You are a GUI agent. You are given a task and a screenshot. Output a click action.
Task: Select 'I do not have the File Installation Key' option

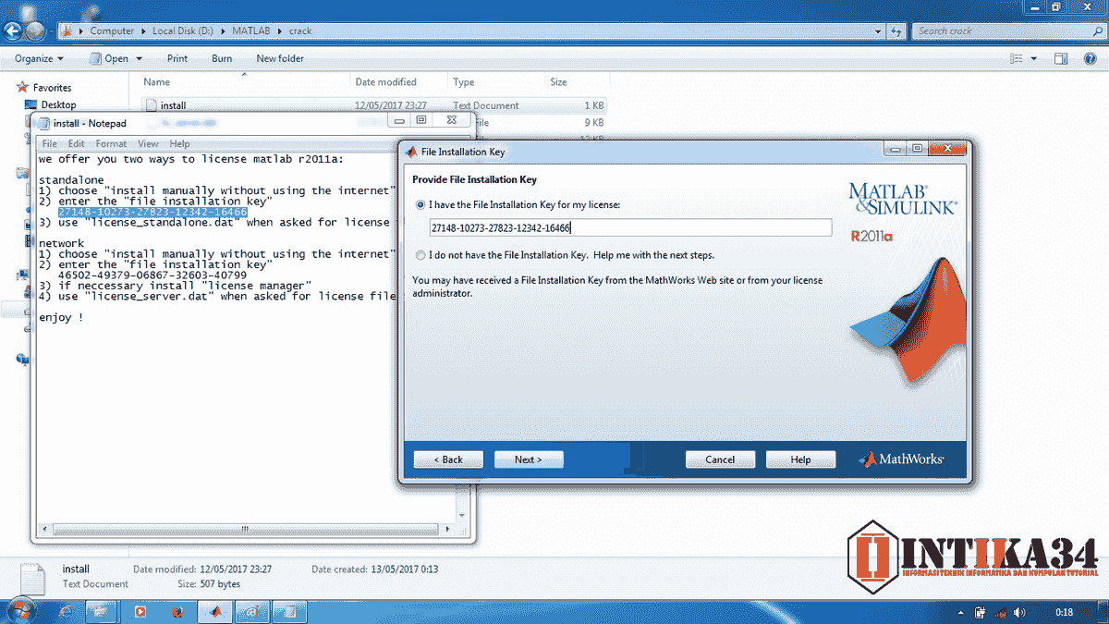click(421, 255)
